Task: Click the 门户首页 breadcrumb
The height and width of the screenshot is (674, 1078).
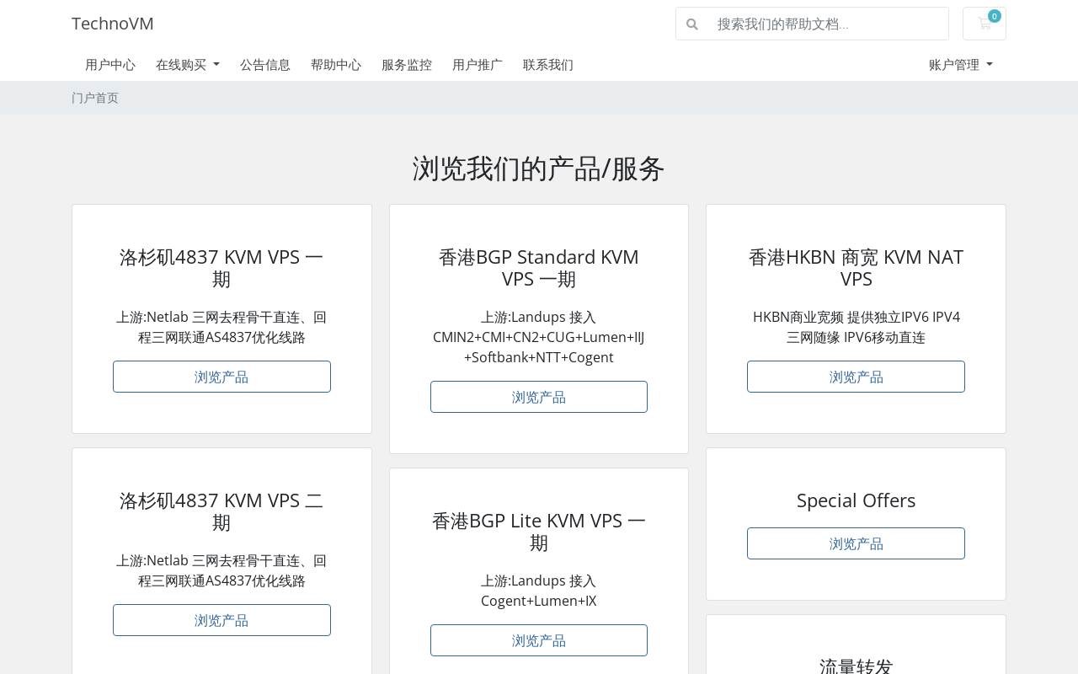Action: point(95,98)
